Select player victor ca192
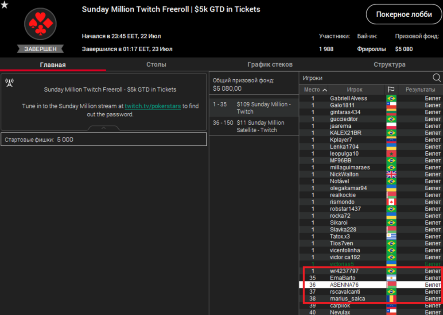Screen dimensions: 443x315 pyautogui.click(x=345, y=257)
